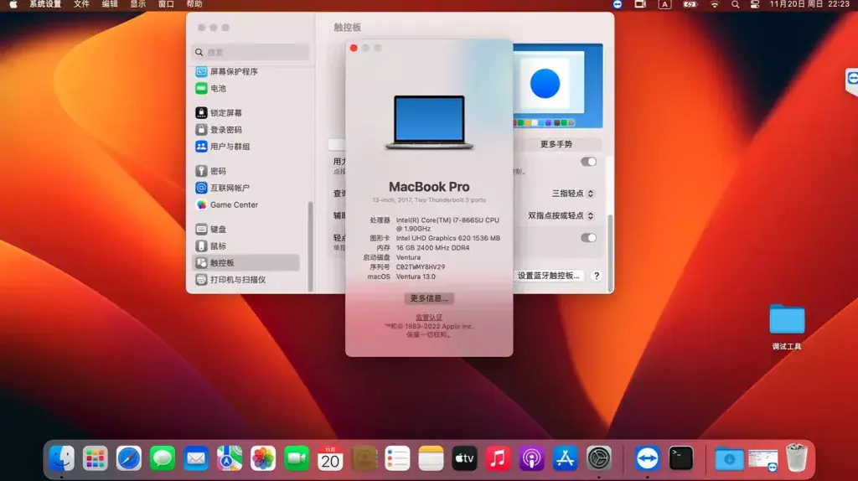Click the trackpad gesture preview thumbnail
The width and height of the screenshot is (858, 481).
[557, 86]
